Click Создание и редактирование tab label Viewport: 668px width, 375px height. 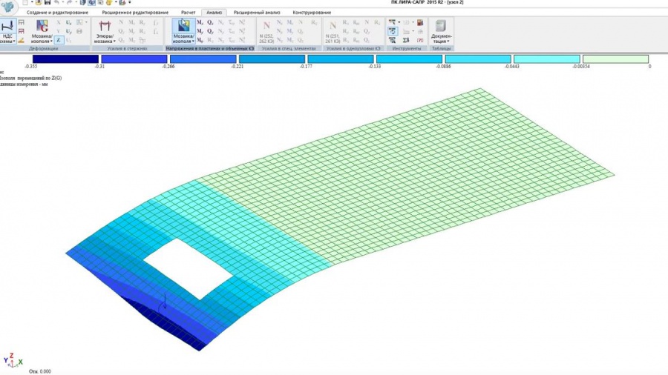56,13
